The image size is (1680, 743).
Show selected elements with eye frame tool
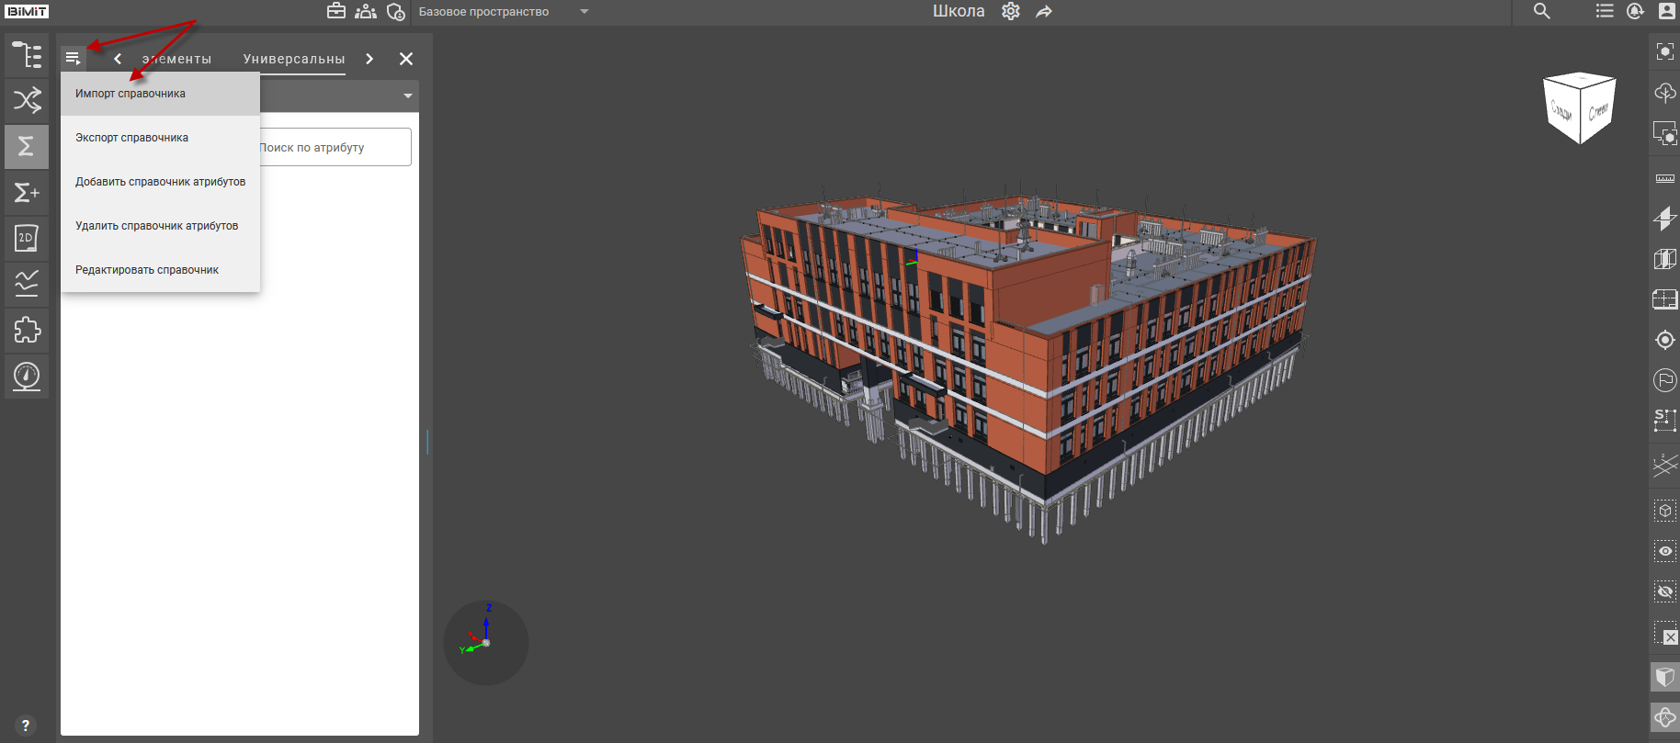pyautogui.click(x=1665, y=551)
